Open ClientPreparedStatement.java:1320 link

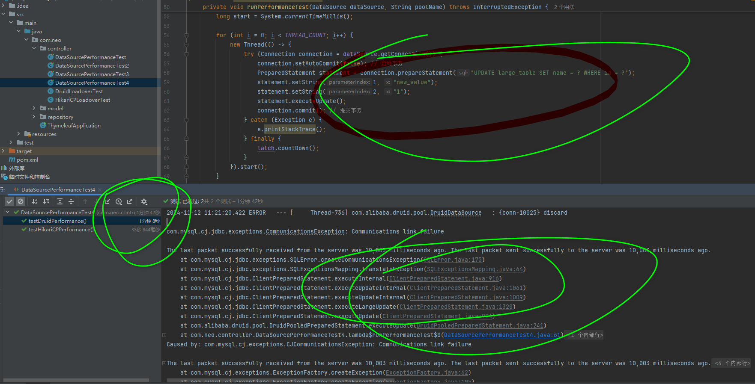(456, 307)
